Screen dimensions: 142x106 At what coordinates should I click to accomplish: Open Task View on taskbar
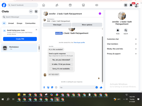click(13, 99)
